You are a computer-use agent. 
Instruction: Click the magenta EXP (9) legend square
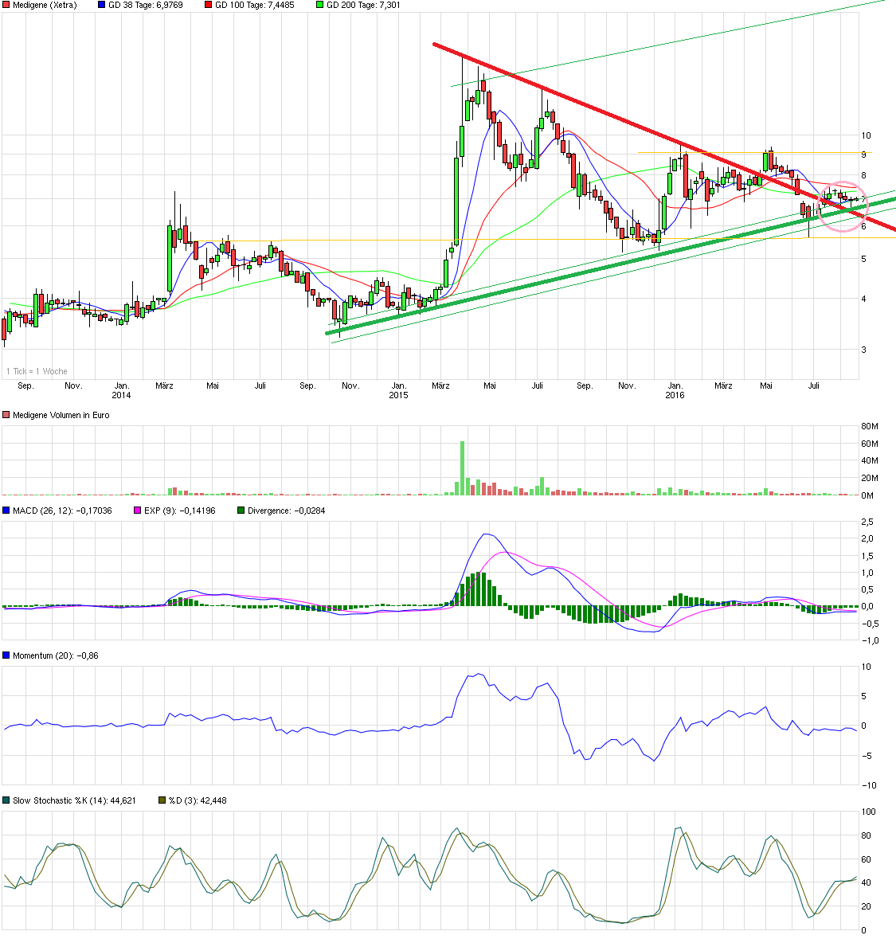click(137, 510)
